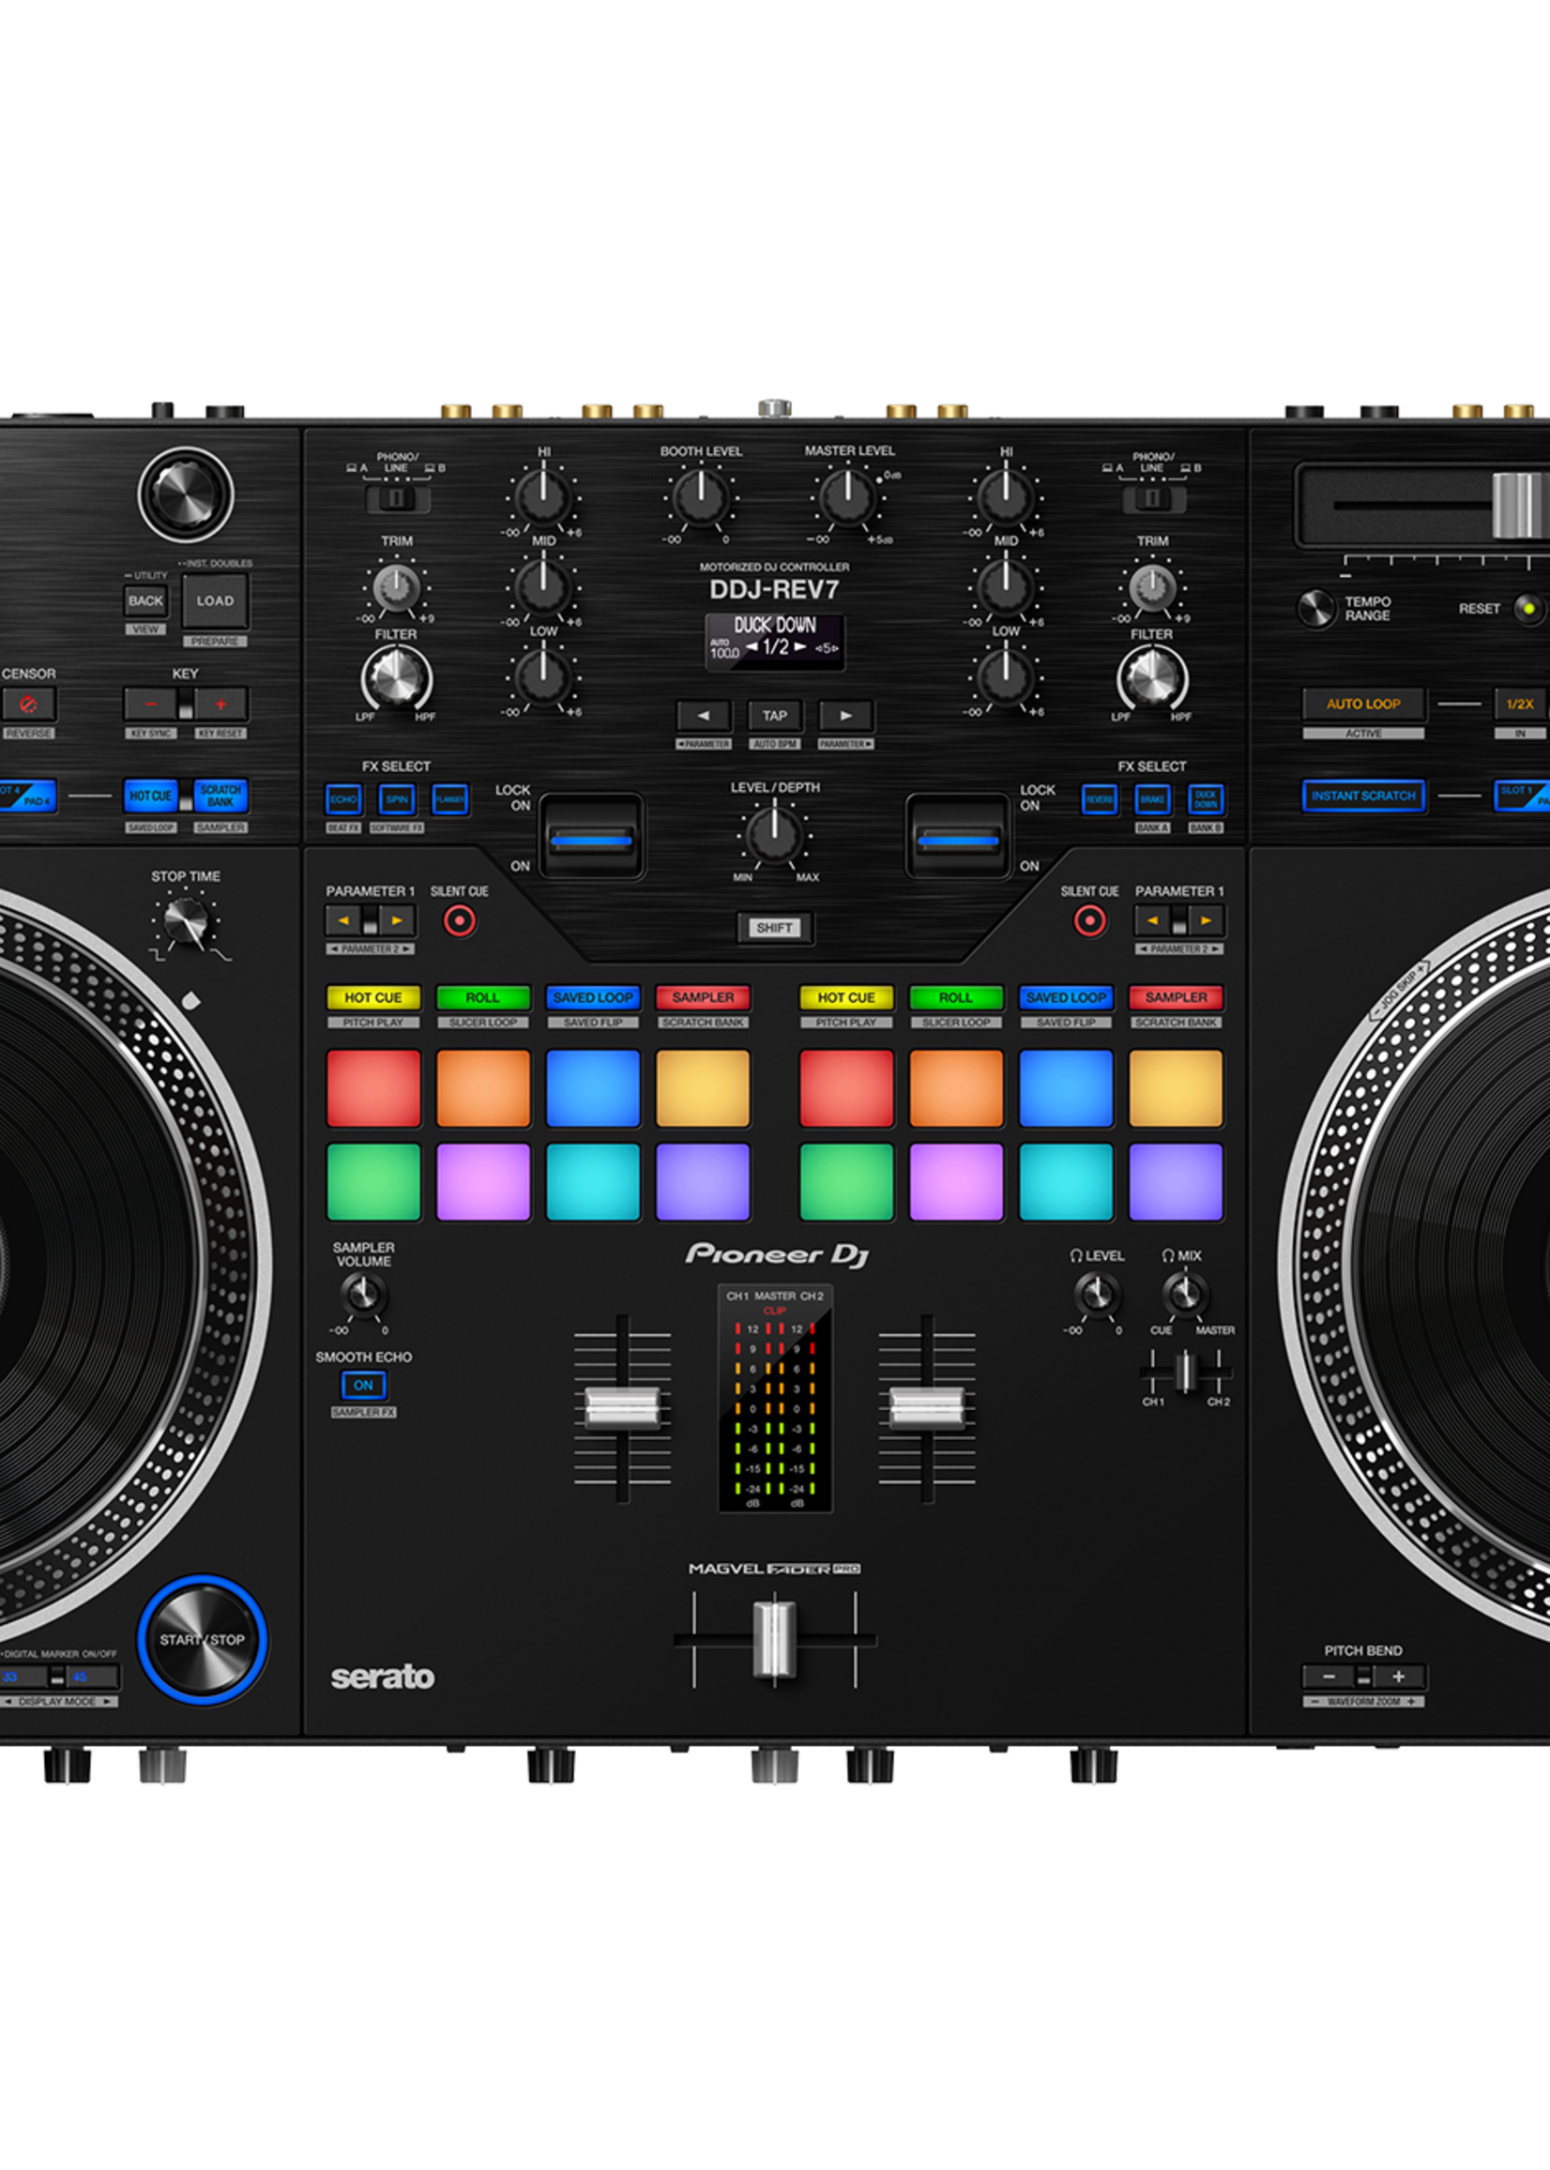Tap the pink performance pad on deck 2
Image resolution: width=1550 pixels, height=2170 pixels.
[956, 1181]
